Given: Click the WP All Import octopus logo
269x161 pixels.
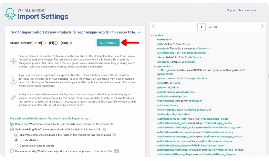Looking at the screenshot, I should pos(10,14).
